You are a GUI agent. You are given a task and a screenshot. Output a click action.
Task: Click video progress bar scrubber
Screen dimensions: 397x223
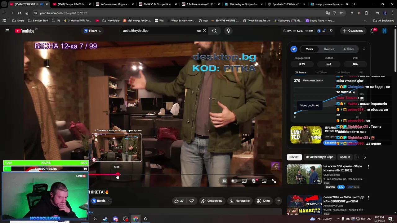point(118,175)
